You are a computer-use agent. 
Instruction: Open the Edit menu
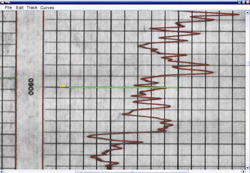click(20, 7)
